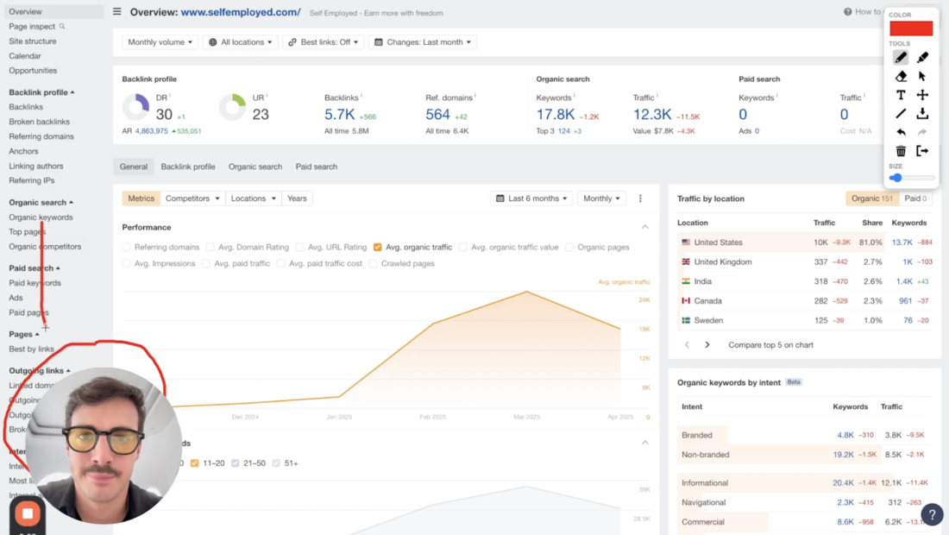Image resolution: width=949 pixels, height=535 pixels.
Task: Click the download save icon
Action: pos(922,113)
